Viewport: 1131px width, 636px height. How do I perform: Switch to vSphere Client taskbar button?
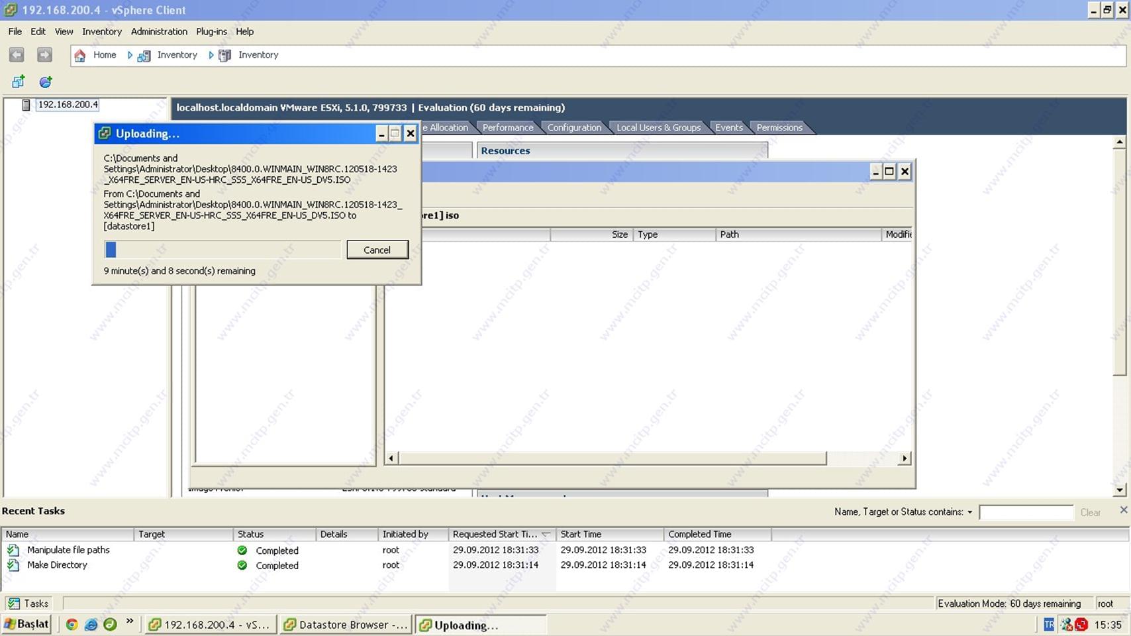(x=211, y=625)
